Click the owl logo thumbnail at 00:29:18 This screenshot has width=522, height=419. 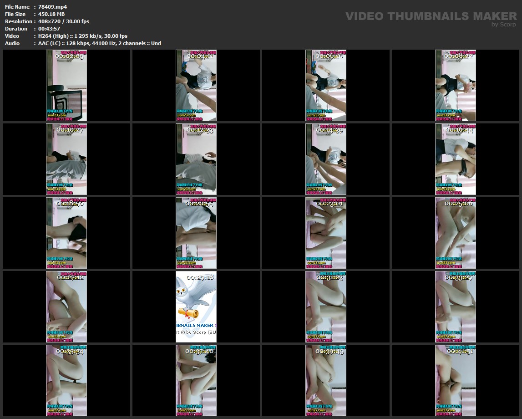[196, 306]
